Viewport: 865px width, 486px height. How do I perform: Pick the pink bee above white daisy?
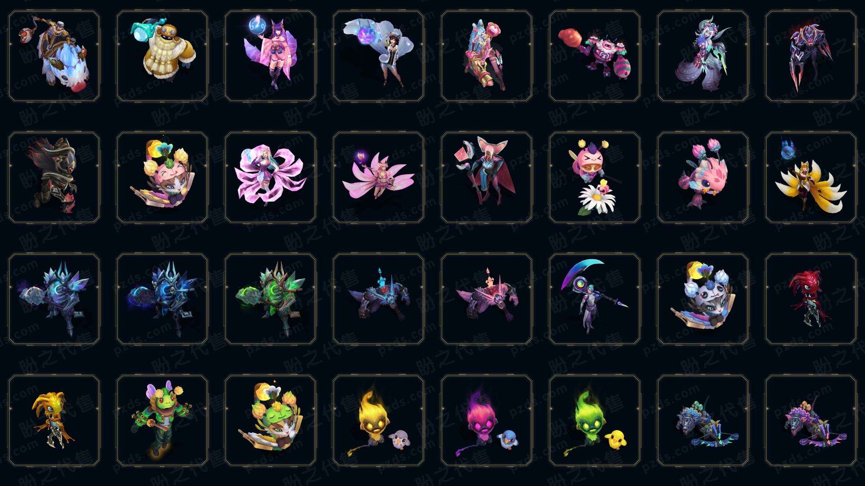595,178
